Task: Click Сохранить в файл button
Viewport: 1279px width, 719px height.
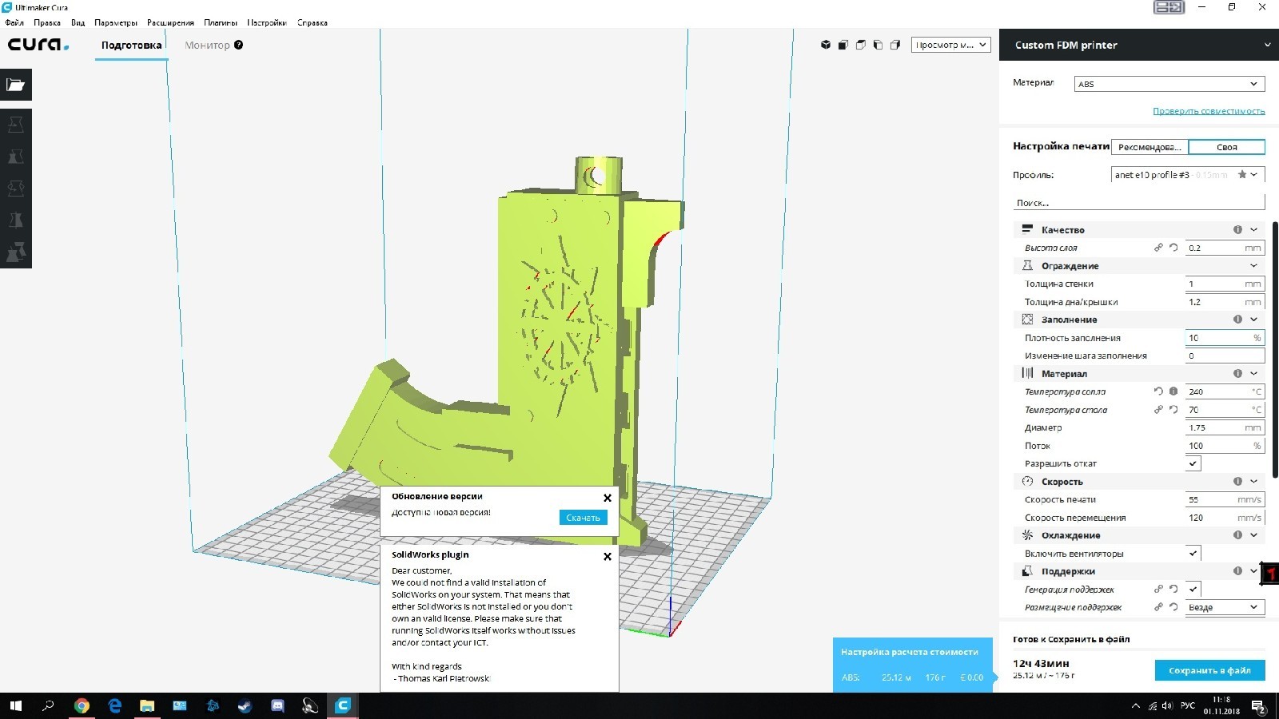Action: 1209,670
